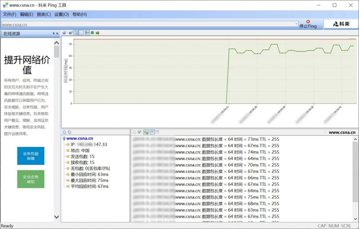Image resolution: width=359 pixels, height=229 pixels.
Task: Toggle the globe lock button in log toolbar
Action: tap(146, 132)
